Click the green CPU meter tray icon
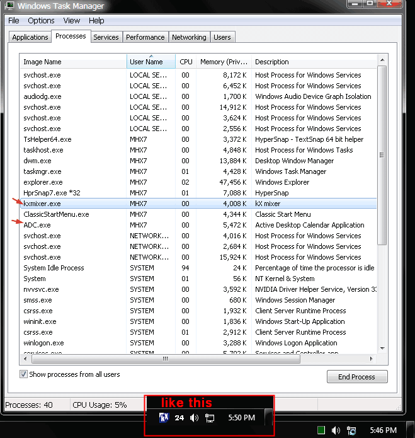This screenshot has width=415, height=438. [321, 430]
